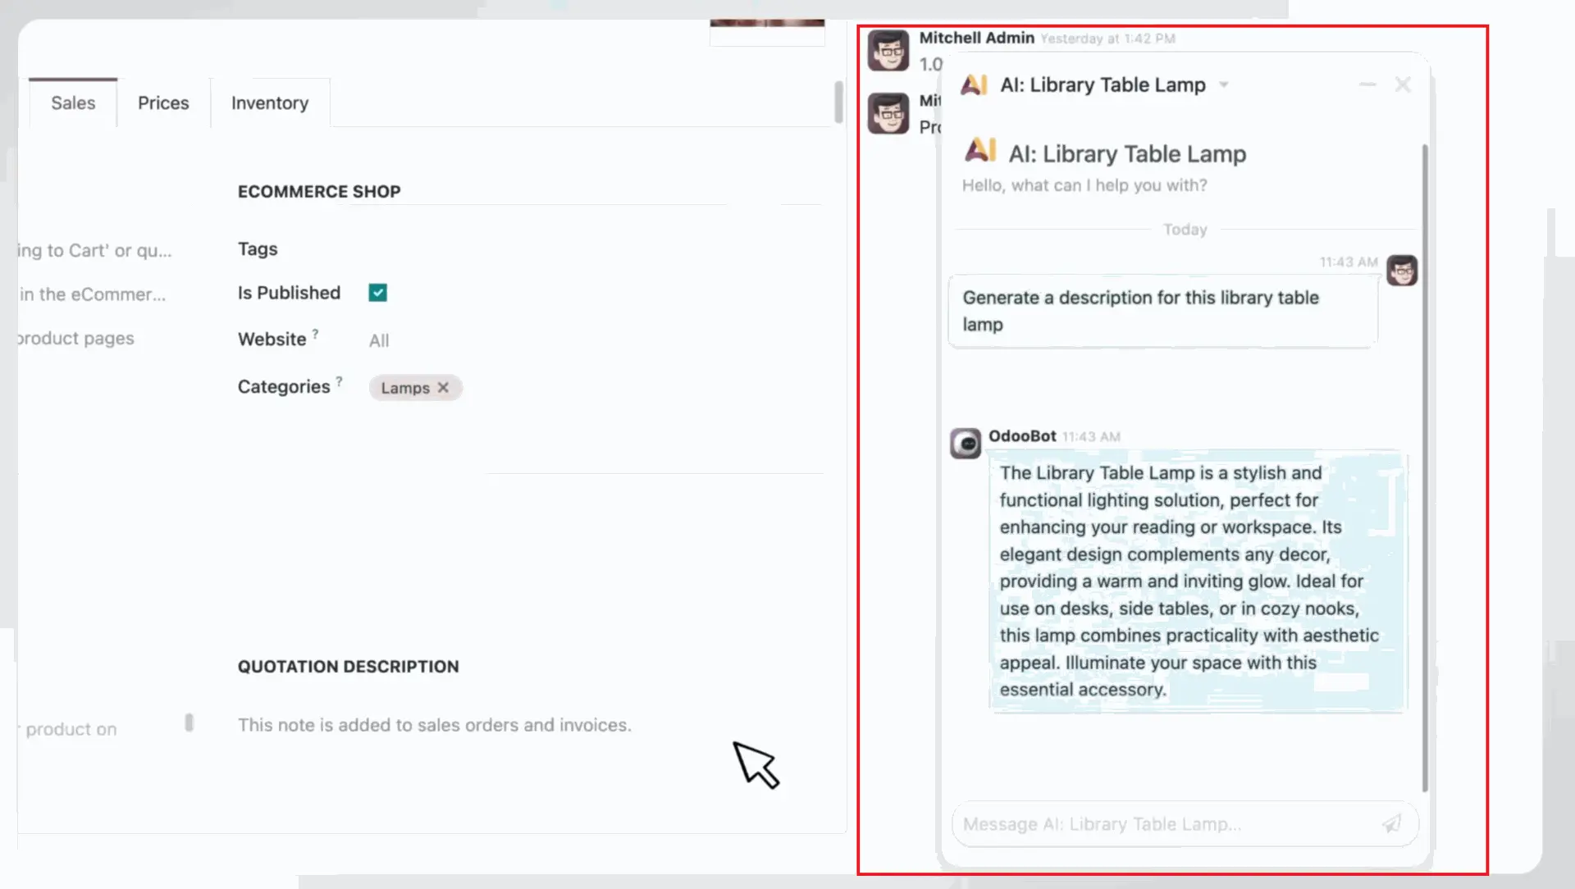The image size is (1575, 889).
Task: Open the Inventory tab
Action: point(270,103)
